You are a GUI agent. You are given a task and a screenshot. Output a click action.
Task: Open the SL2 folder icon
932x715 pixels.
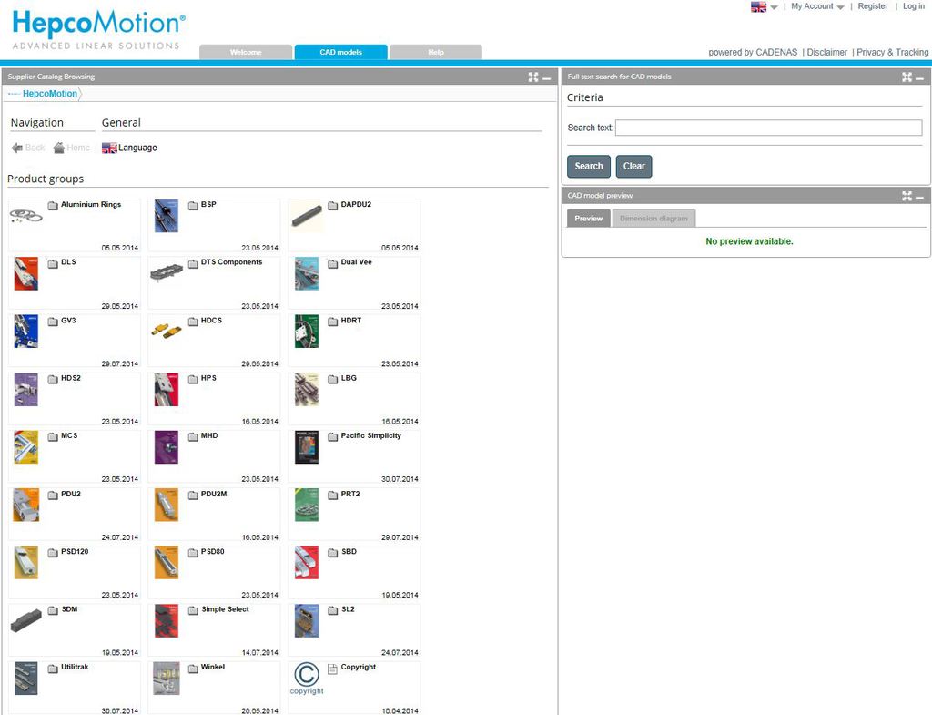pos(333,610)
